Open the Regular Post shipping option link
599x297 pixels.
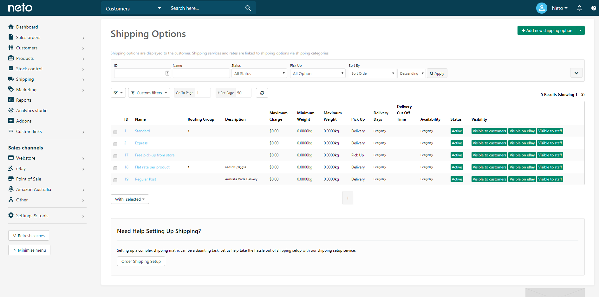pos(146,179)
